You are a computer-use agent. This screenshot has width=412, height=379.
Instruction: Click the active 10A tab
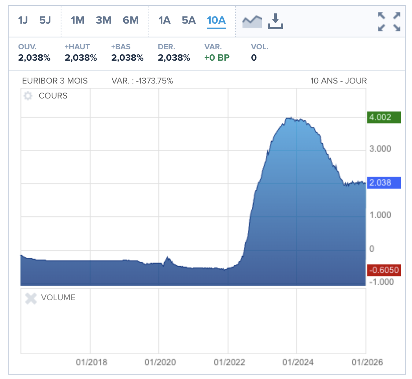click(216, 20)
